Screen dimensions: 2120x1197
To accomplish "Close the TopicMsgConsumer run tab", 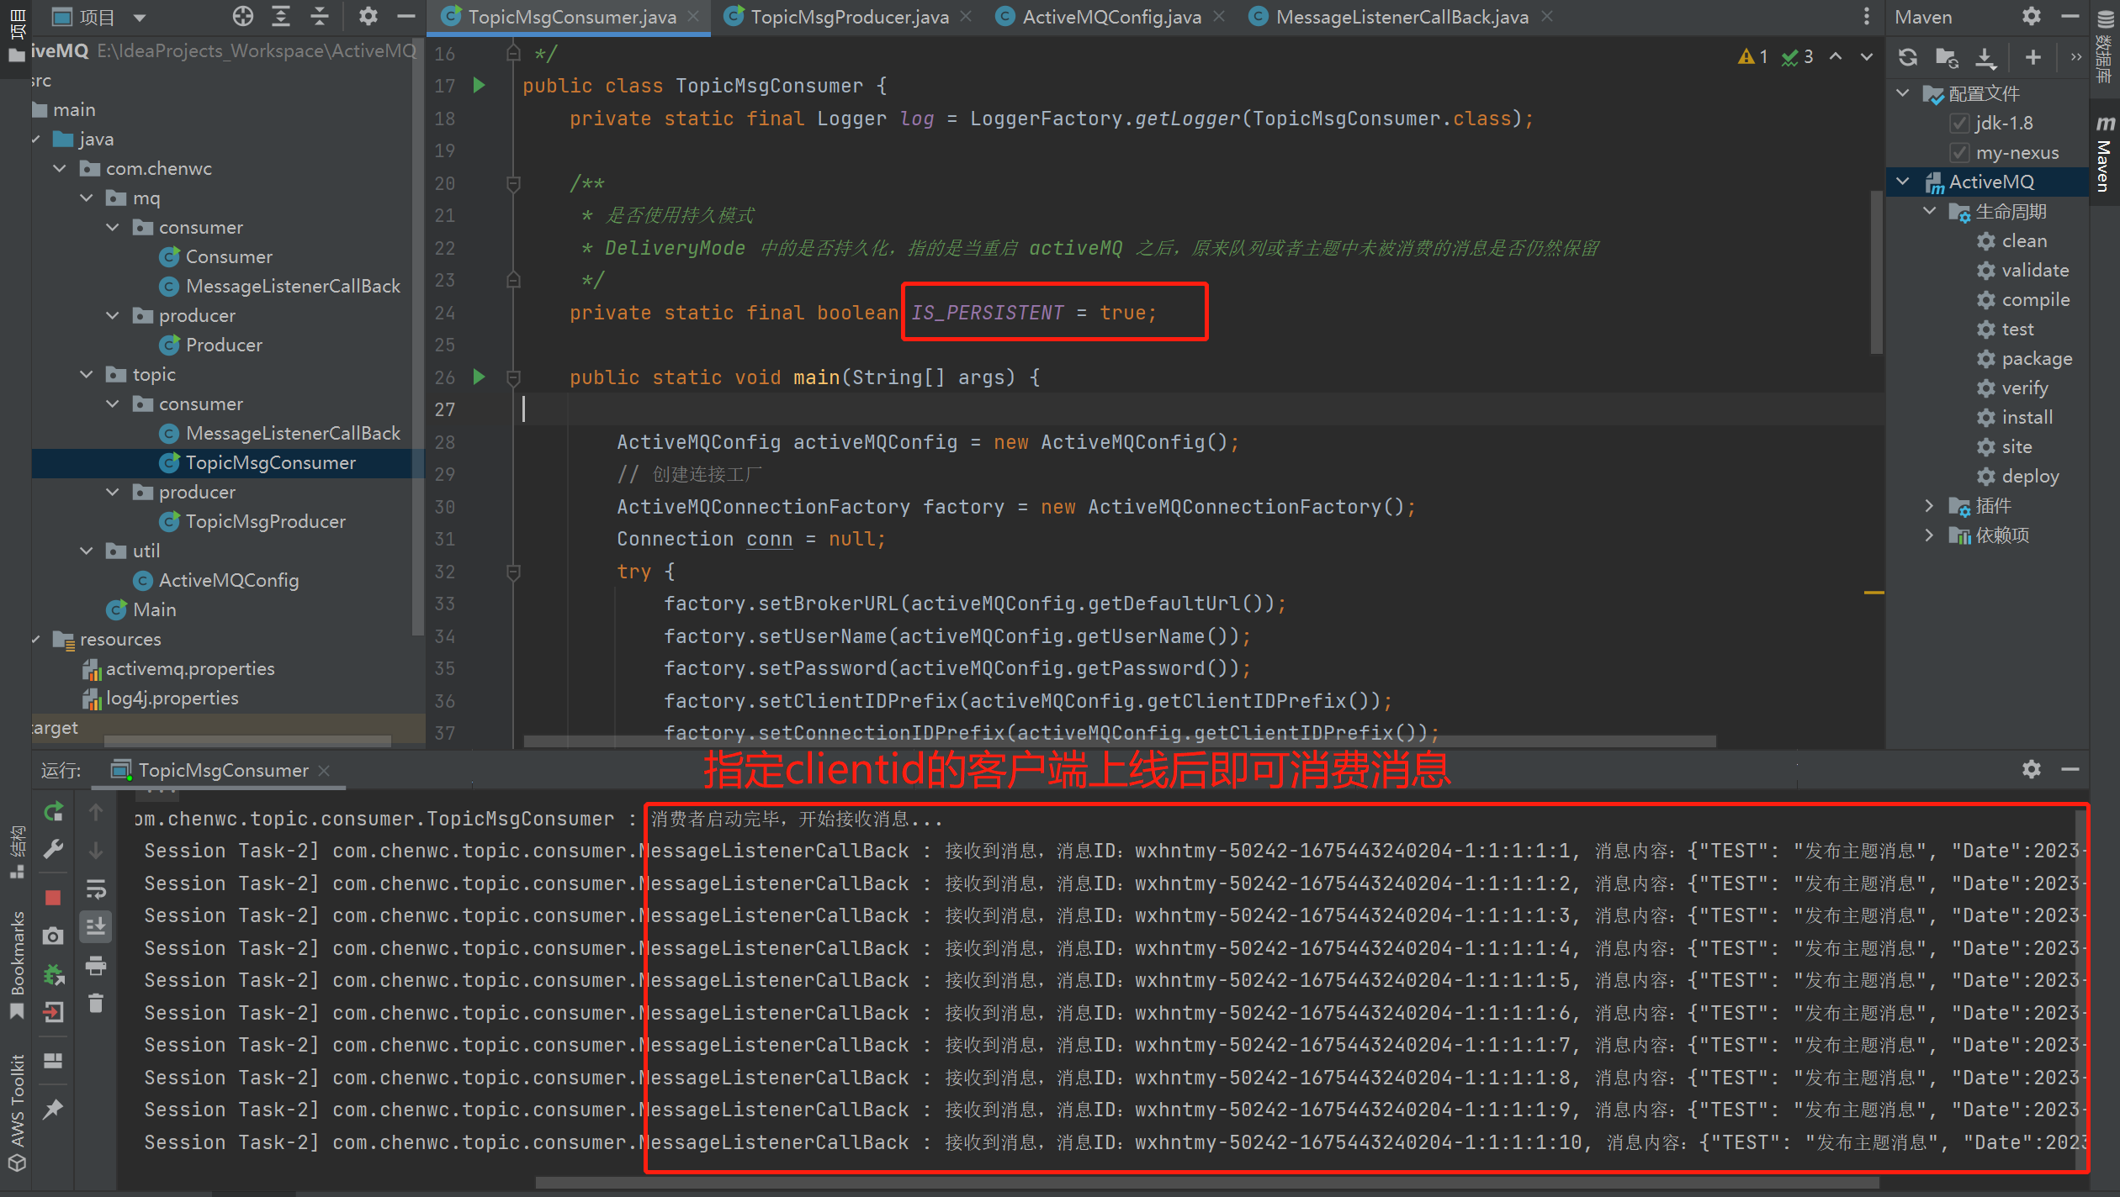I will coord(324,770).
